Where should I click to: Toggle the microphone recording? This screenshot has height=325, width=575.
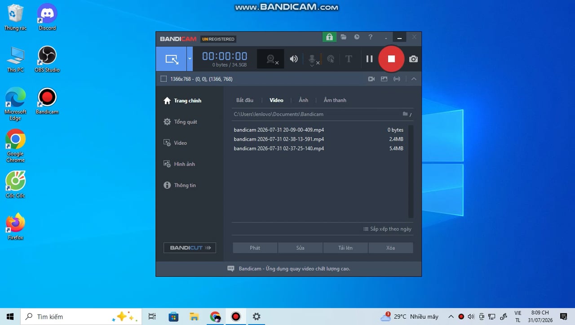tap(313, 59)
